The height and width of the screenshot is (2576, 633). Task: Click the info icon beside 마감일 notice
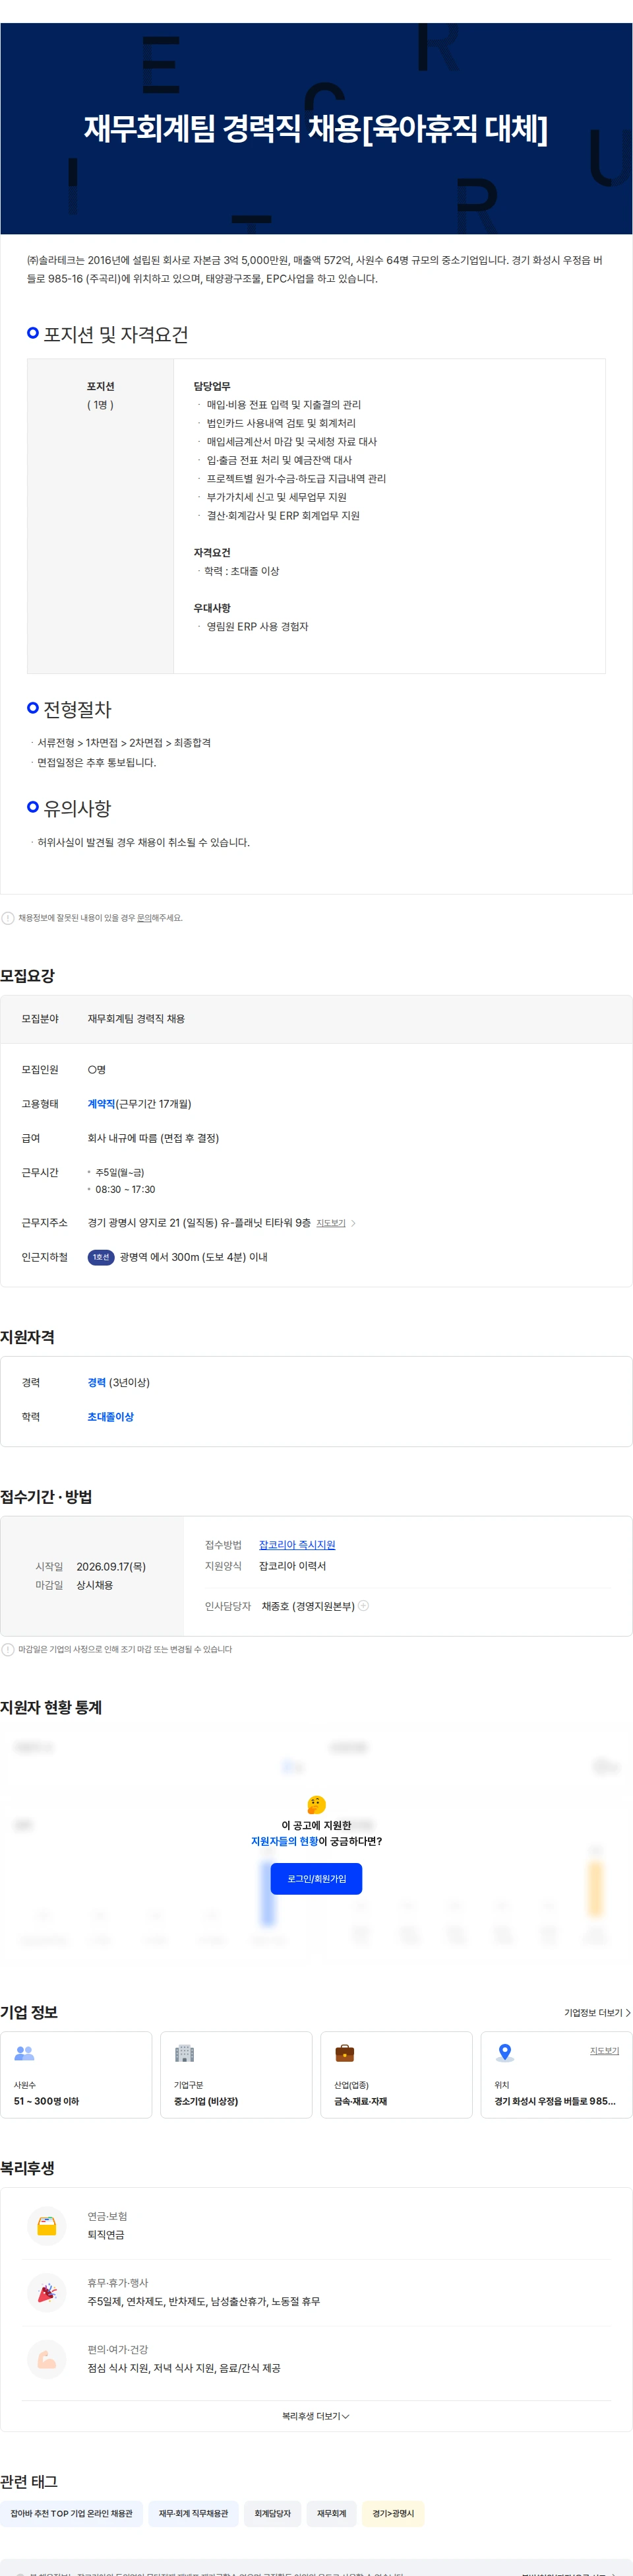[x=8, y=1650]
